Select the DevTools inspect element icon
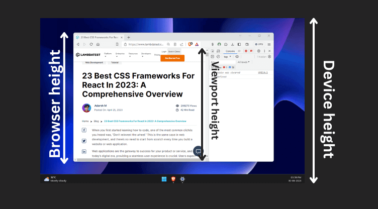 tap(213, 51)
